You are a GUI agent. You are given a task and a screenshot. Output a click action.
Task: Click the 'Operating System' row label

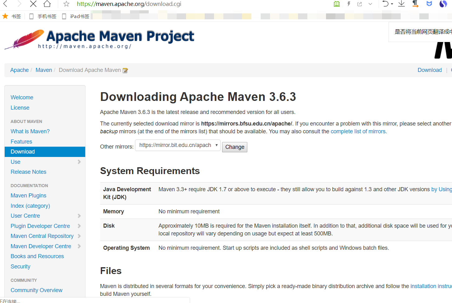pyautogui.click(x=126, y=248)
